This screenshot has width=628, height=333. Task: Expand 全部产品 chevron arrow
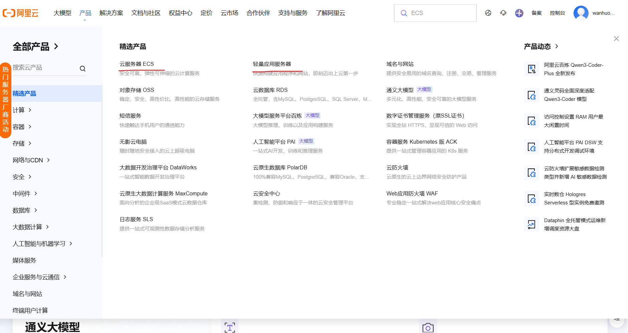click(56, 46)
